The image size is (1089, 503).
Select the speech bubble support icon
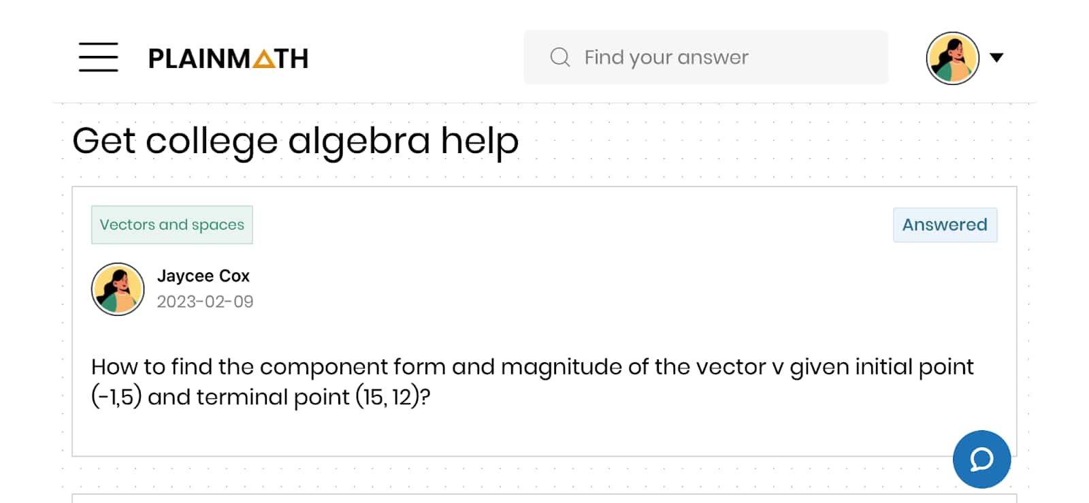981,459
